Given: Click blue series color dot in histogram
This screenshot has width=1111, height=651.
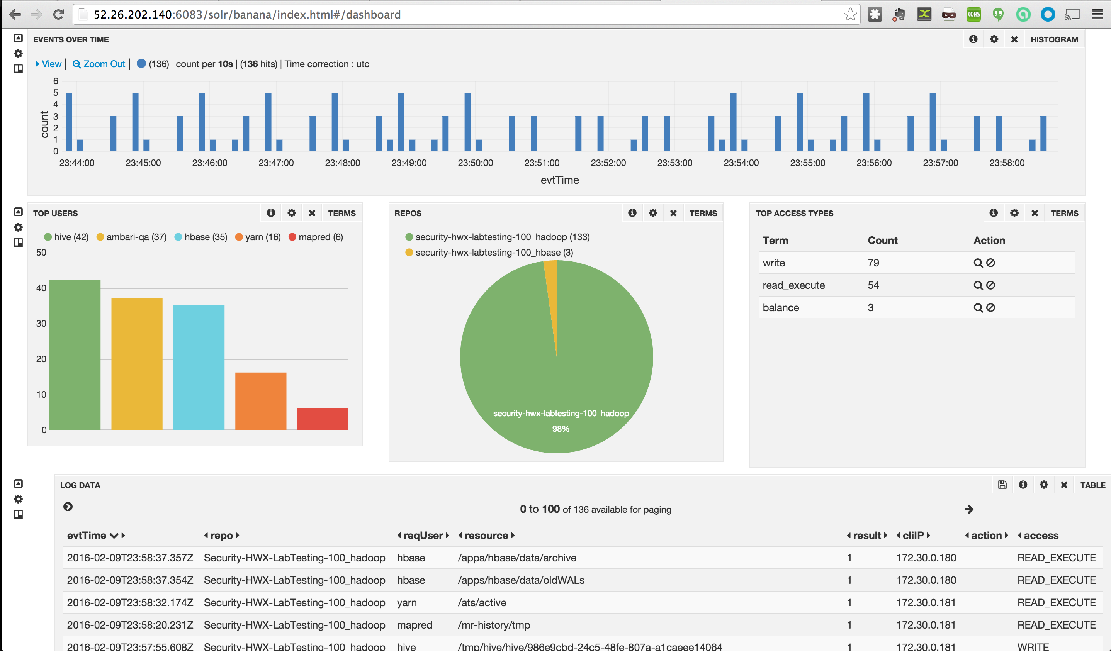Looking at the screenshot, I should pyautogui.click(x=141, y=63).
